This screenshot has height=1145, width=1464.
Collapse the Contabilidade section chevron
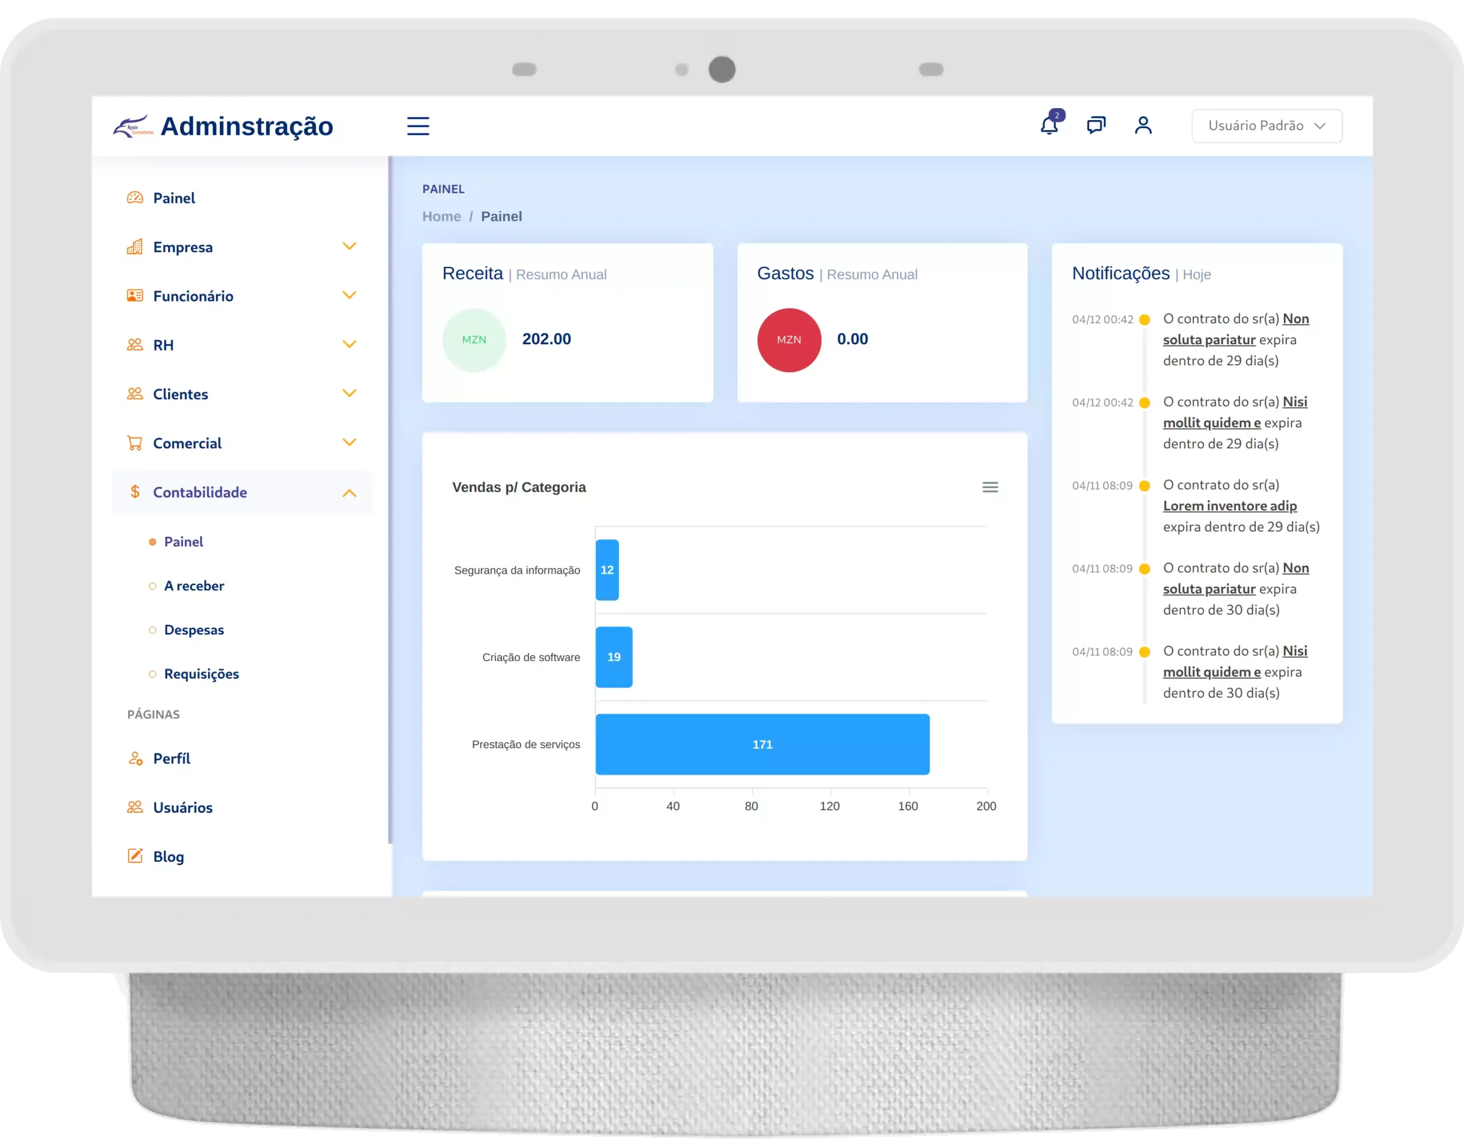pos(349,493)
